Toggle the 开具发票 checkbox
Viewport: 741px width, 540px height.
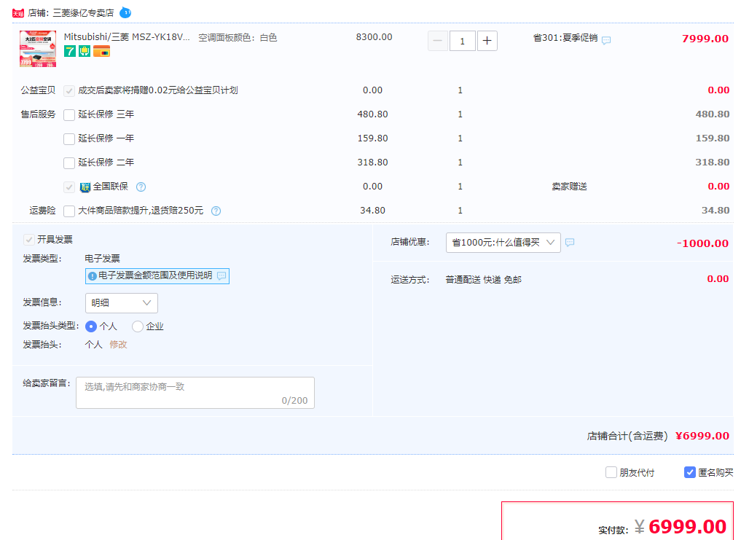click(29, 240)
